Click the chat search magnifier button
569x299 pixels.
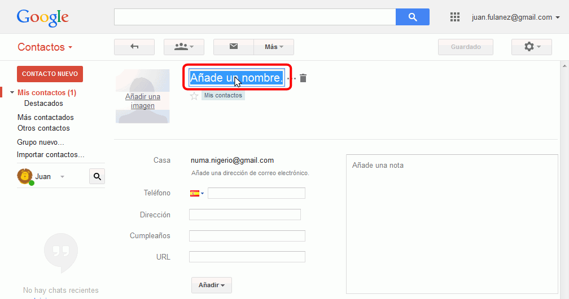[97, 176]
